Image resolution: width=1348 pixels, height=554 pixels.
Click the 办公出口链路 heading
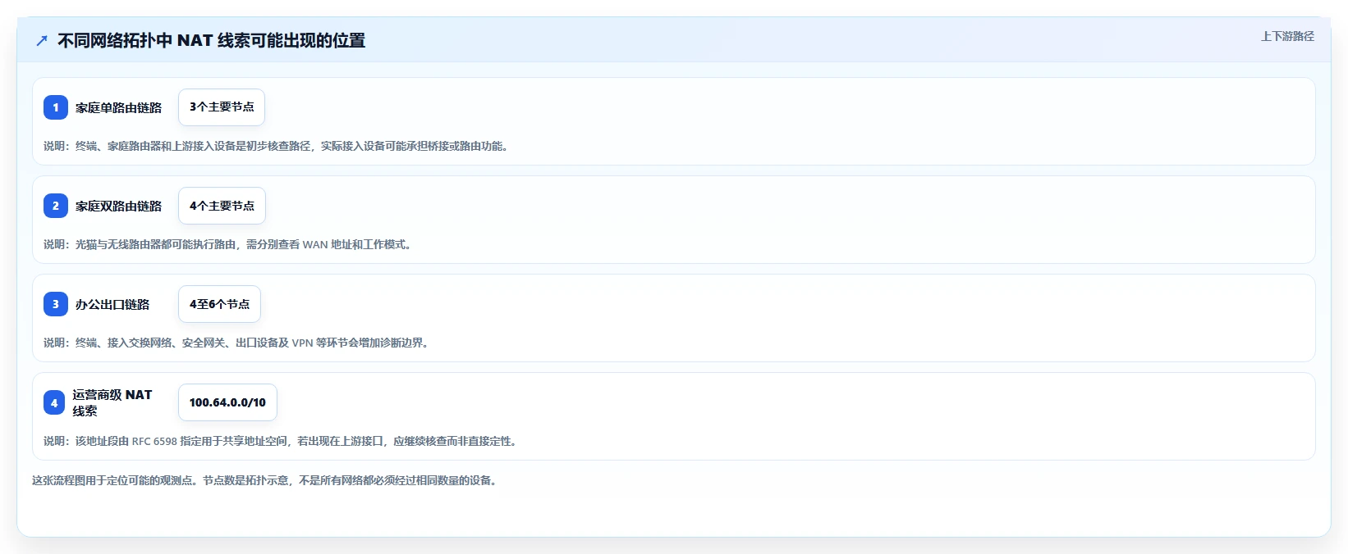[x=112, y=304]
